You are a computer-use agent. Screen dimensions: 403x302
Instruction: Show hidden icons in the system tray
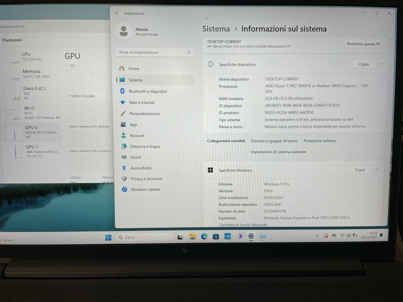pyautogui.click(x=317, y=235)
